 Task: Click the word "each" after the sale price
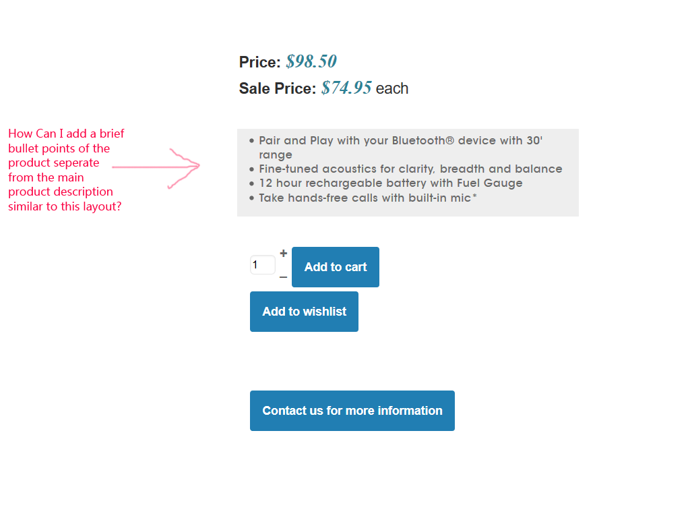point(391,89)
